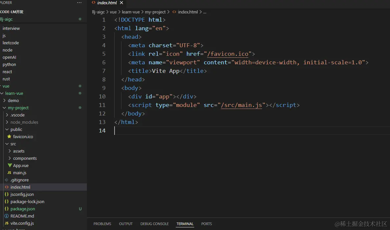This screenshot has height=230, width=390.
Task: Click the HTML icon in the breadcrumb
Action: point(174,12)
